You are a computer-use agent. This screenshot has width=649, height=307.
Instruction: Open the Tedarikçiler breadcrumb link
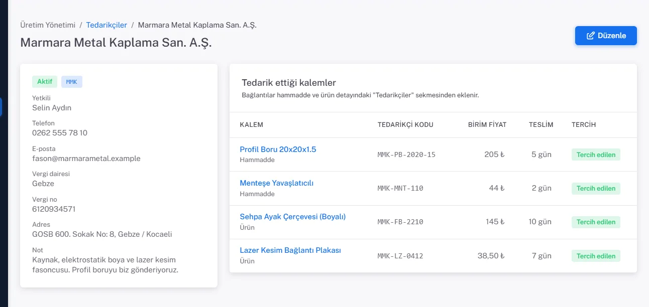106,25
